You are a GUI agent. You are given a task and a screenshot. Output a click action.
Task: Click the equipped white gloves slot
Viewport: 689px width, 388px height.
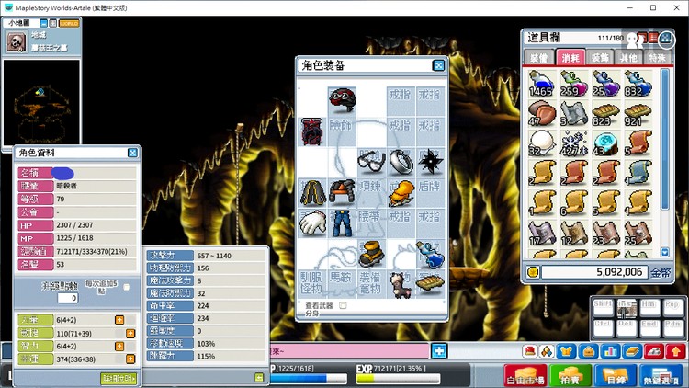click(312, 223)
